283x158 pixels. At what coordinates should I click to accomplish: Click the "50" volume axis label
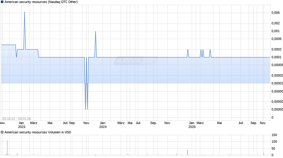(x=273, y=148)
